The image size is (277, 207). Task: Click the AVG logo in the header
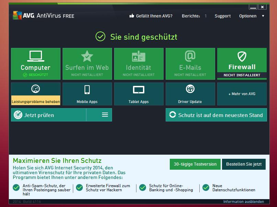(x=18, y=15)
